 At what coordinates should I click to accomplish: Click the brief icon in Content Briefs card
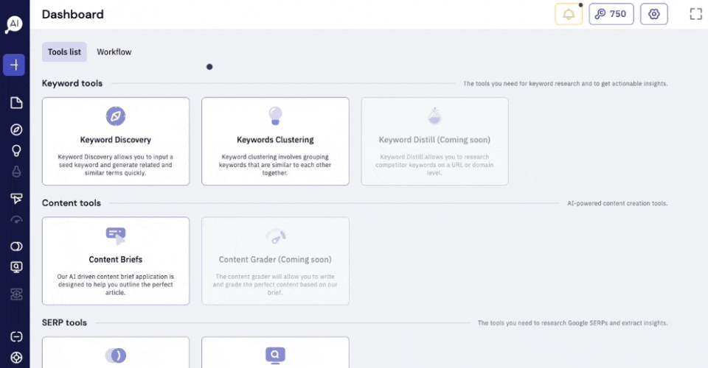(116, 236)
